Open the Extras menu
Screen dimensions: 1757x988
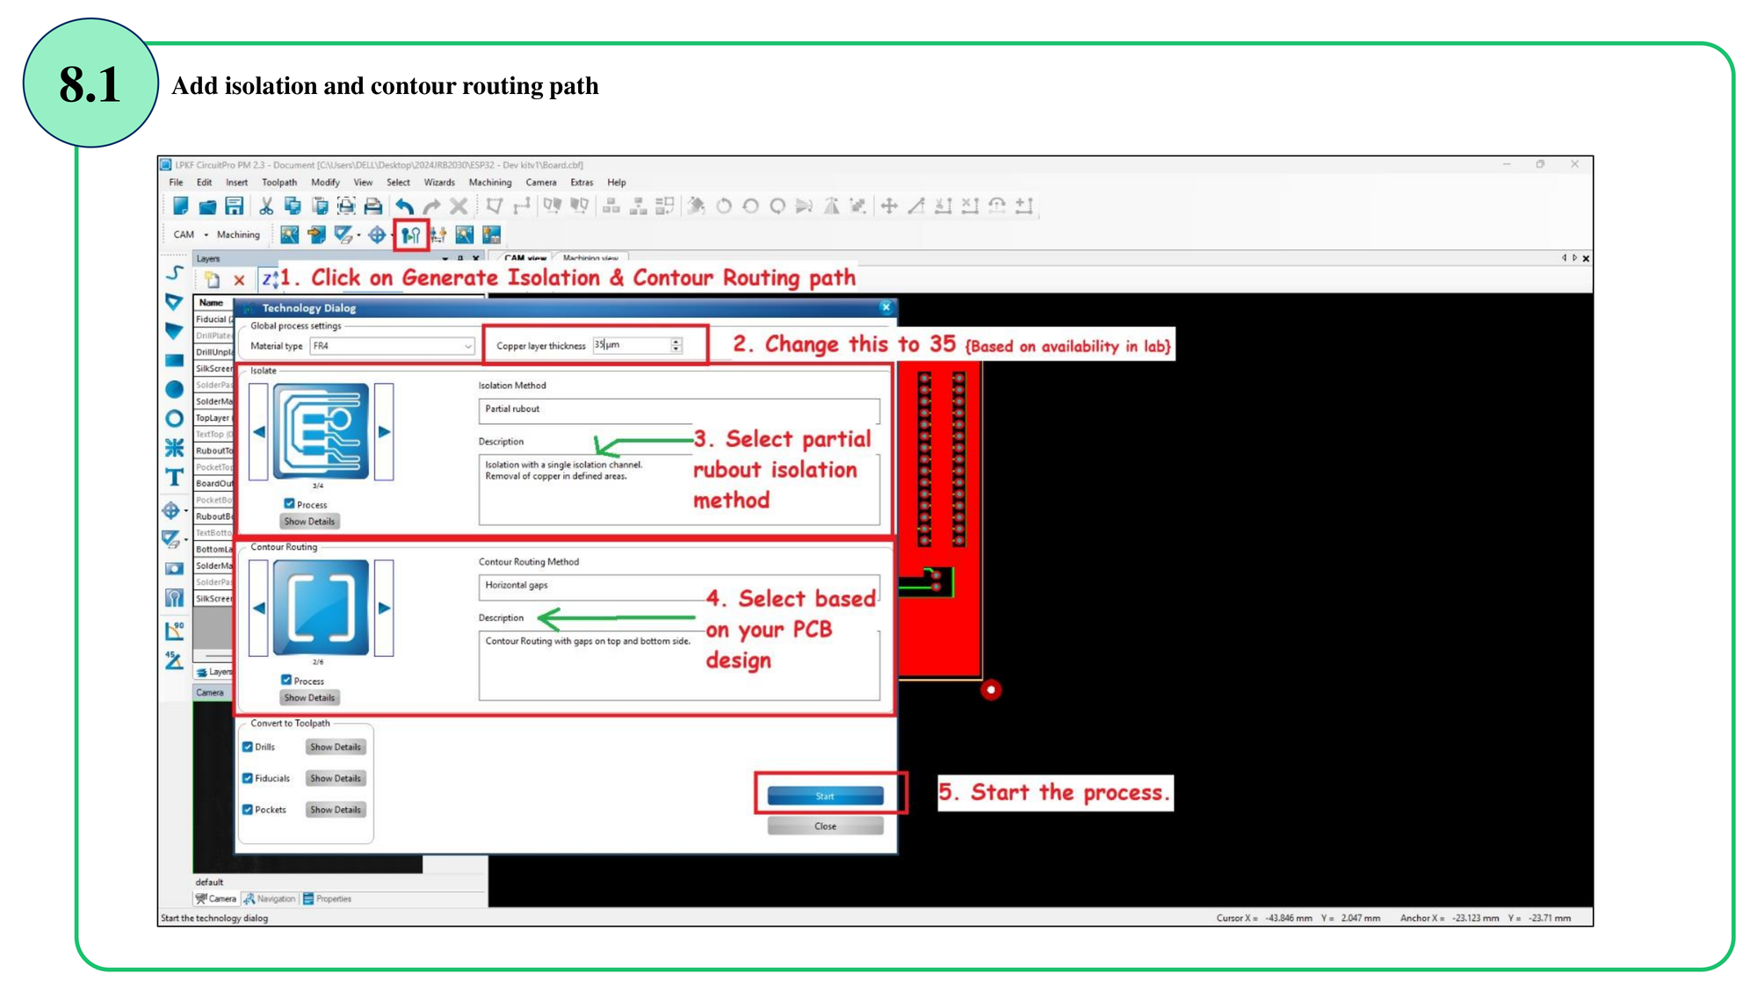(582, 183)
